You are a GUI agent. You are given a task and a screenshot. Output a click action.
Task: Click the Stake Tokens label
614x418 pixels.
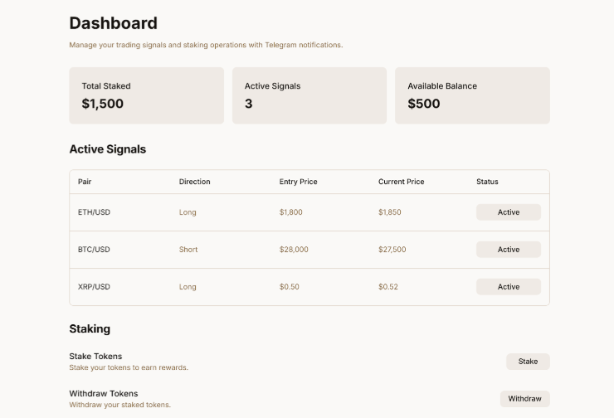click(x=95, y=356)
